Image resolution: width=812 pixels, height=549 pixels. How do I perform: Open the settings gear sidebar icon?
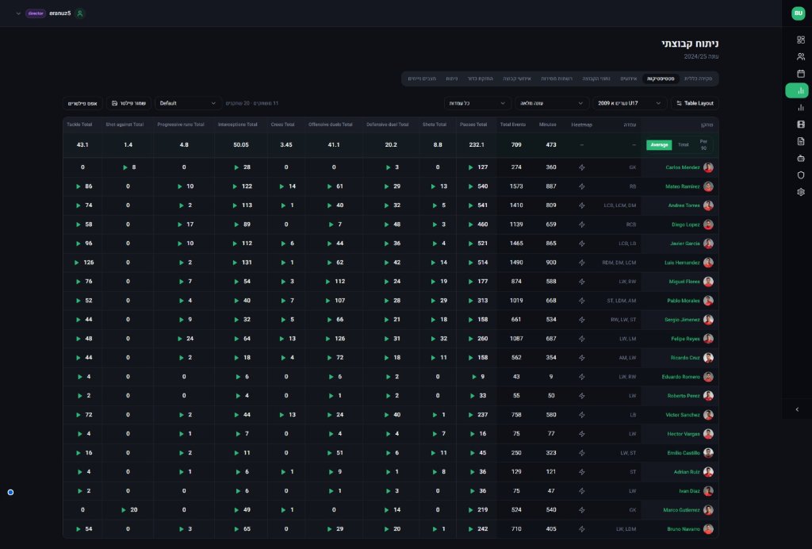pos(801,192)
